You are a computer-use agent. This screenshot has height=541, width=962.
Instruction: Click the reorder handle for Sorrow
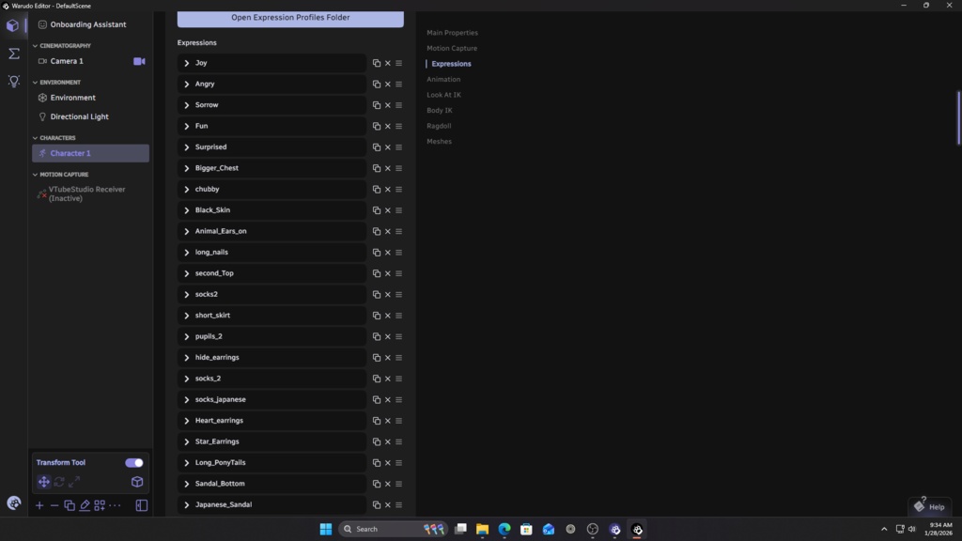coord(398,105)
